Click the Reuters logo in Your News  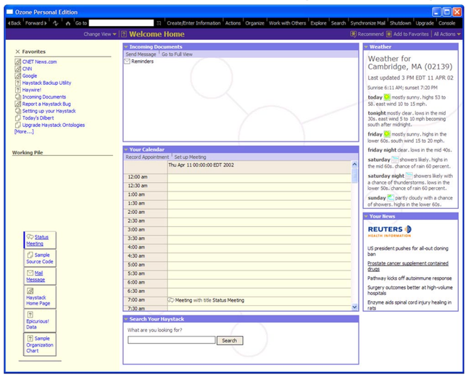click(389, 231)
